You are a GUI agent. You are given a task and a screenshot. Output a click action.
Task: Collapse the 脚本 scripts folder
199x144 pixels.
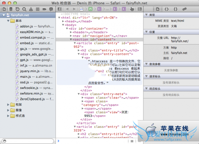(x=8, y=21)
